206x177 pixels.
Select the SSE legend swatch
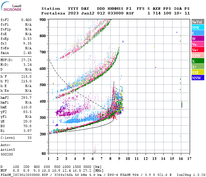click(x=198, y=72)
